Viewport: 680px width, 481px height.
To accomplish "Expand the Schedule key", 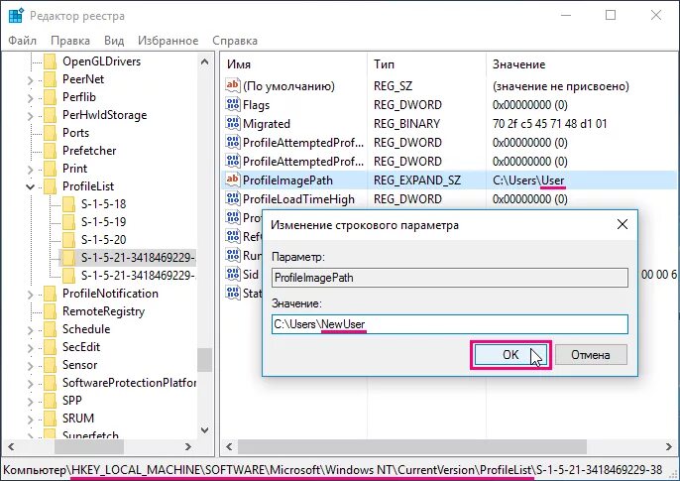I will [30, 330].
